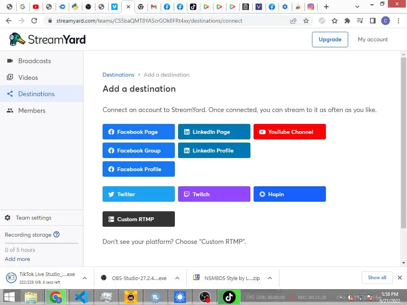
Task: Click the page vertical scrollbar thumb
Action: pyautogui.click(x=403, y=143)
